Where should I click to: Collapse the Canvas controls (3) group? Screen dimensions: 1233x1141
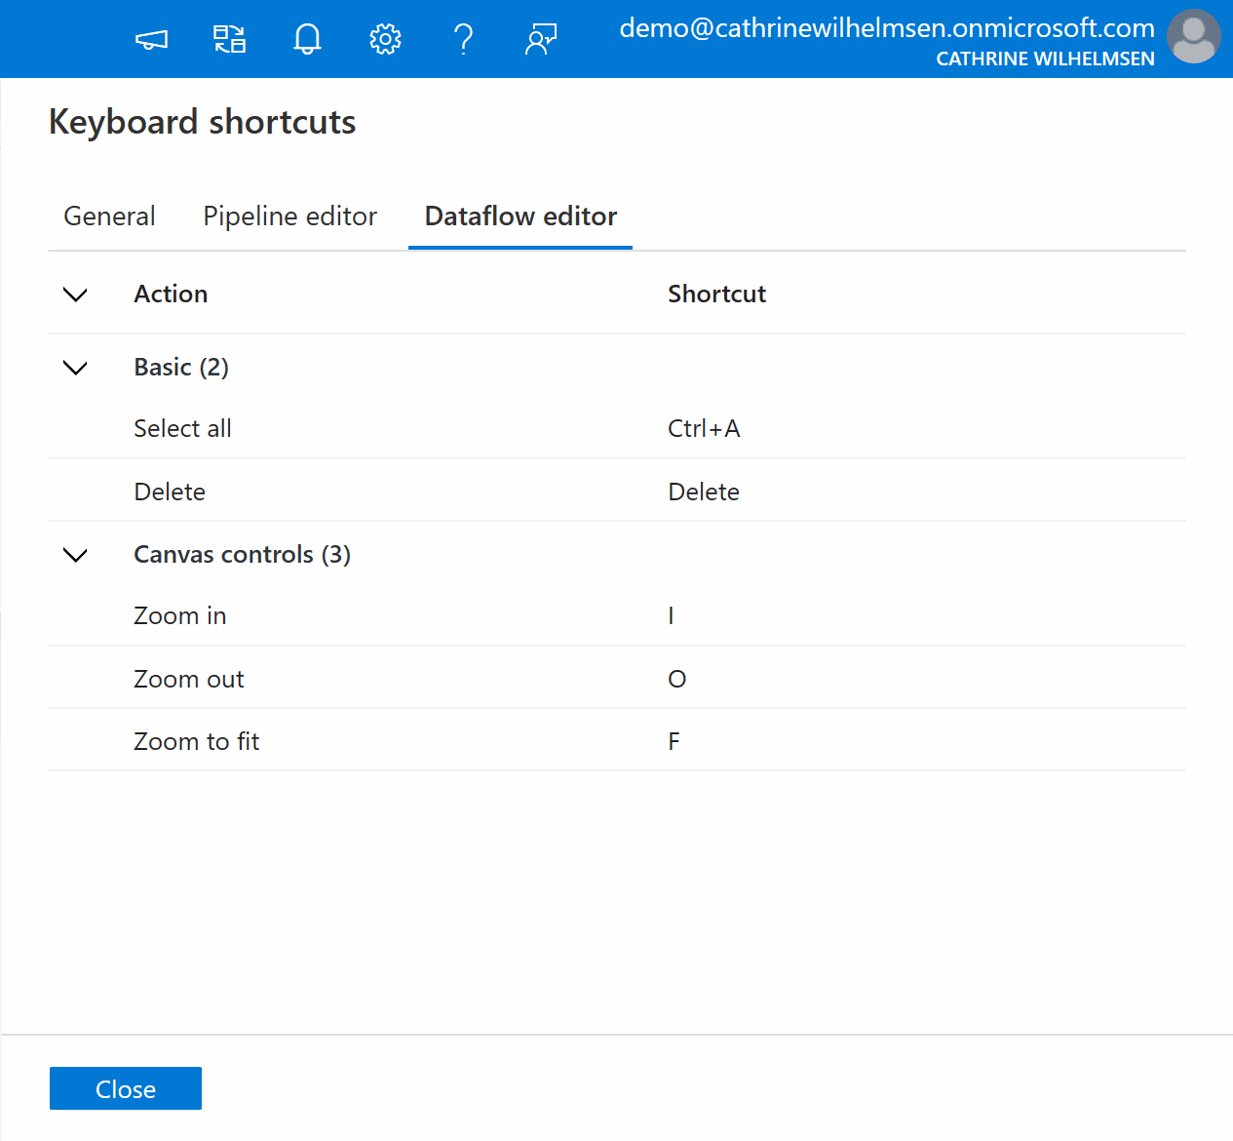click(75, 555)
